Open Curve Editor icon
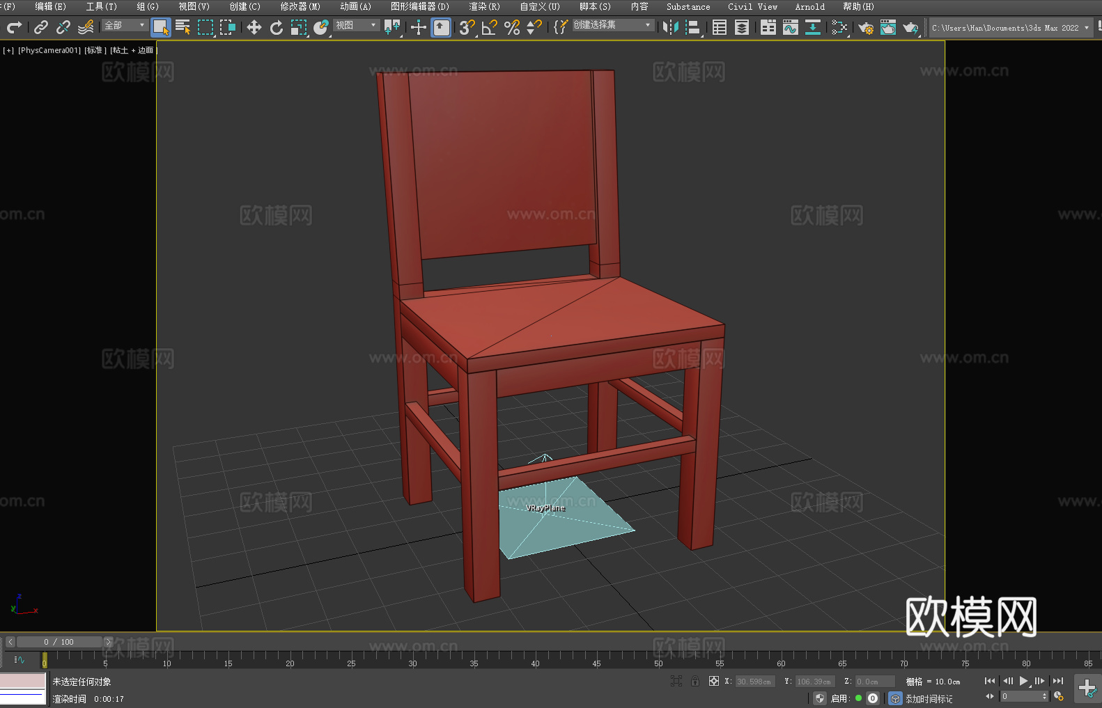The height and width of the screenshot is (708, 1102). (791, 27)
